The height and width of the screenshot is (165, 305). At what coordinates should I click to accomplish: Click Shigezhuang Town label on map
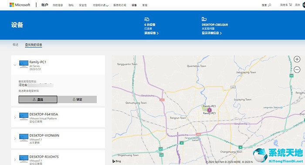click(128, 155)
